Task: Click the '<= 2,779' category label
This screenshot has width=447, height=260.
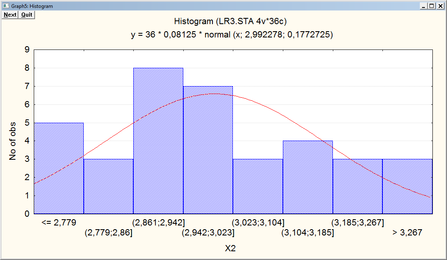Action: point(59,223)
